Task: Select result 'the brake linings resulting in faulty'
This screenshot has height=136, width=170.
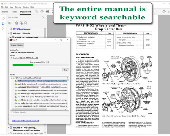Action: pyautogui.click(x=42, y=81)
